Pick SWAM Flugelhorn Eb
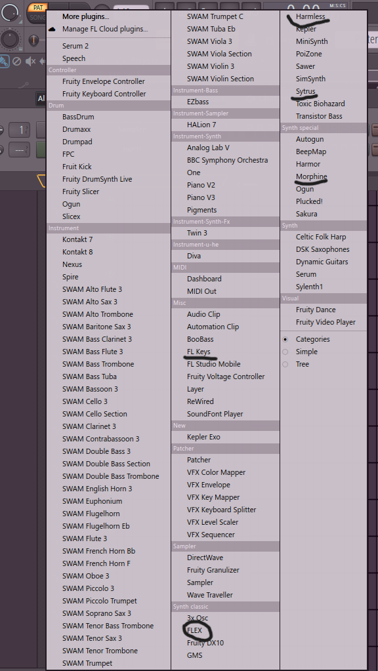 pyautogui.click(x=96, y=526)
